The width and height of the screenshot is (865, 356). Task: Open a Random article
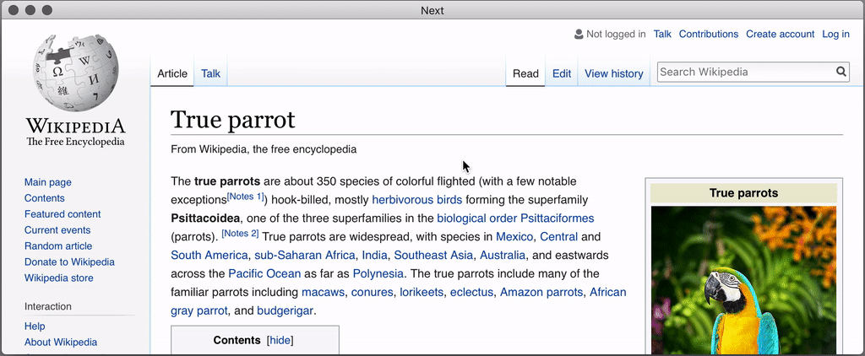click(58, 246)
